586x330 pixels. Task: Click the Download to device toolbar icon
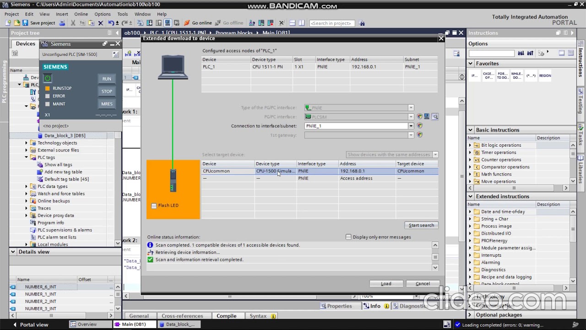click(149, 23)
